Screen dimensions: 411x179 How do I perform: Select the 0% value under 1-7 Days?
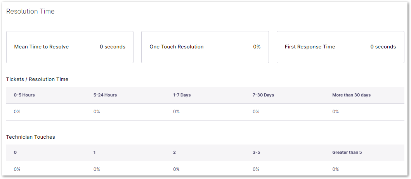coord(176,112)
